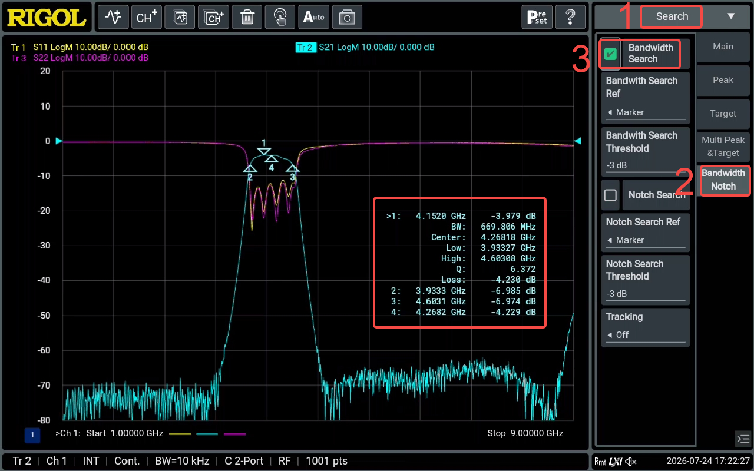The height and width of the screenshot is (471, 754).
Task: Select the Bandwidth Notch tab
Action: coord(723,180)
